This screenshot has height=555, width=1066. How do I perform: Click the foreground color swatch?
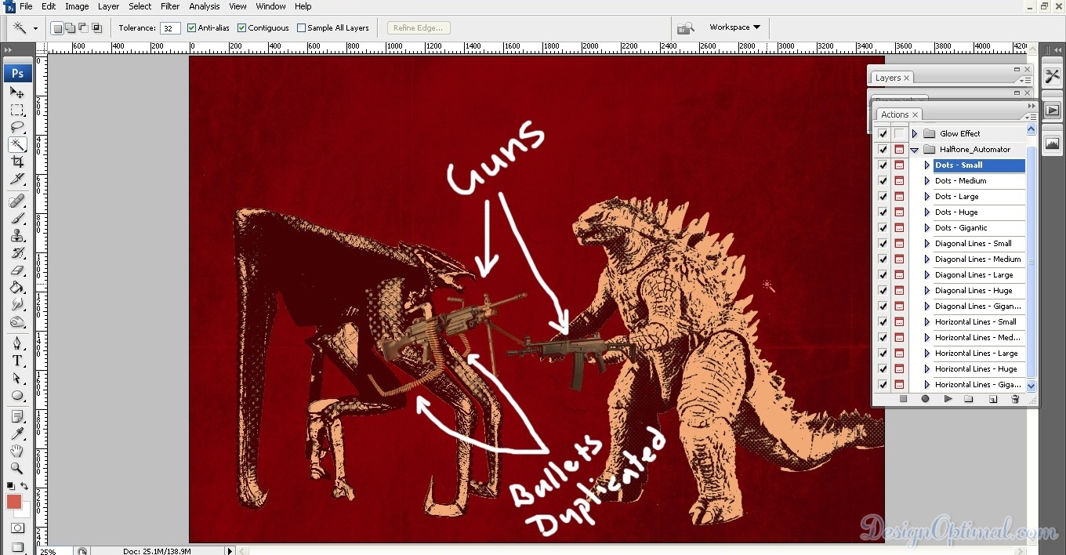click(14, 502)
